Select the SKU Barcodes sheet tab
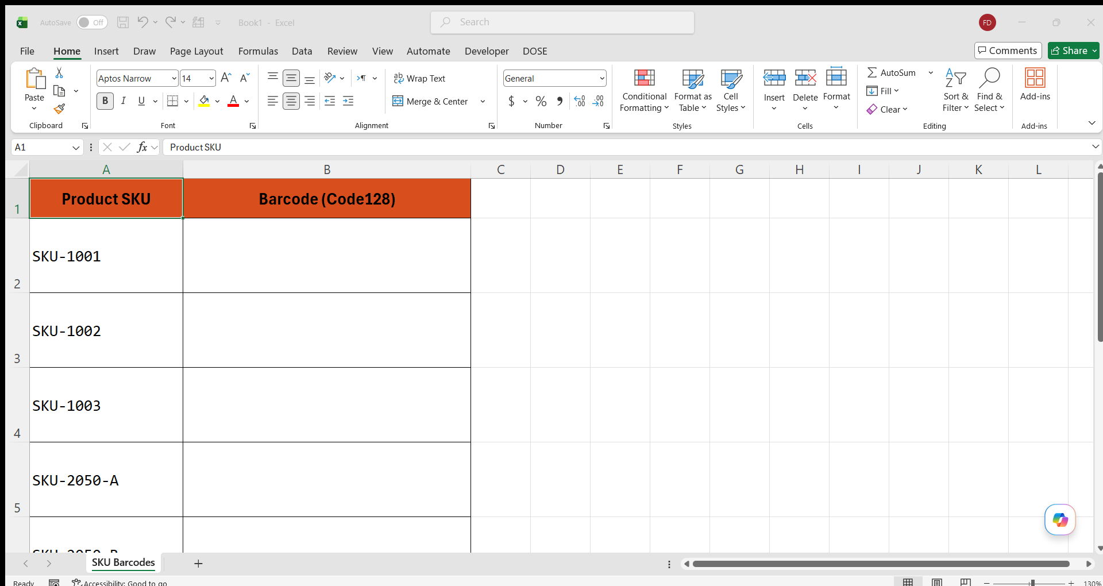The height and width of the screenshot is (586, 1103). [124, 562]
